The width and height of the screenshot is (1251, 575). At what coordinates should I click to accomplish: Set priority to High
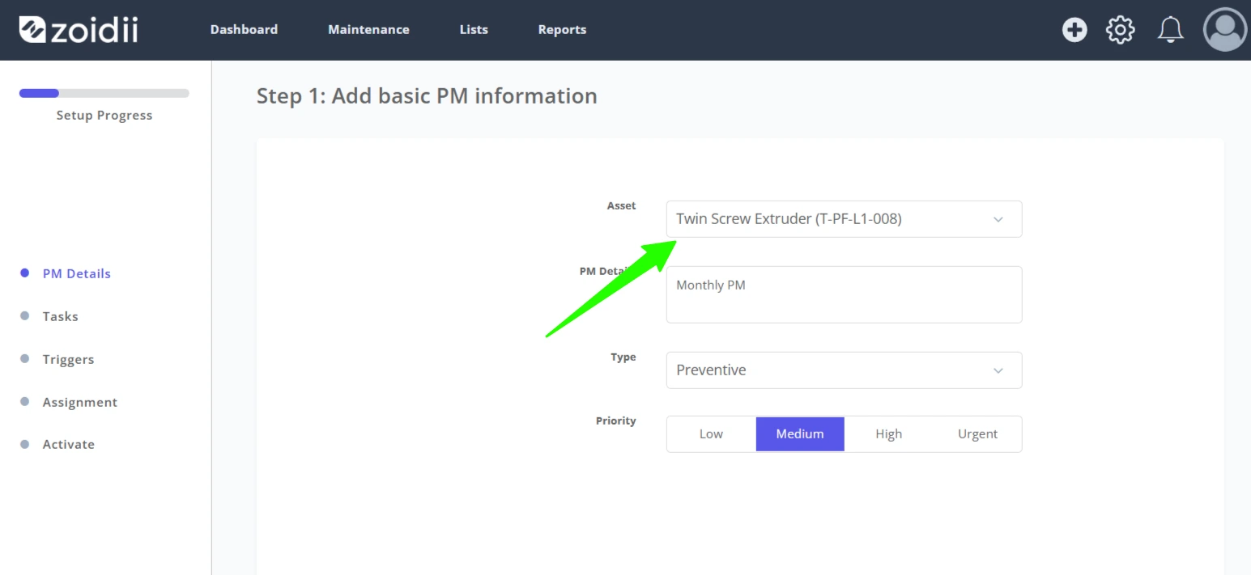888,434
